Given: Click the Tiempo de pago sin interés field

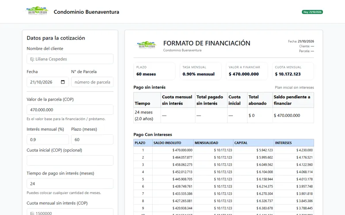Looking at the screenshot, I should tap(70, 184).
